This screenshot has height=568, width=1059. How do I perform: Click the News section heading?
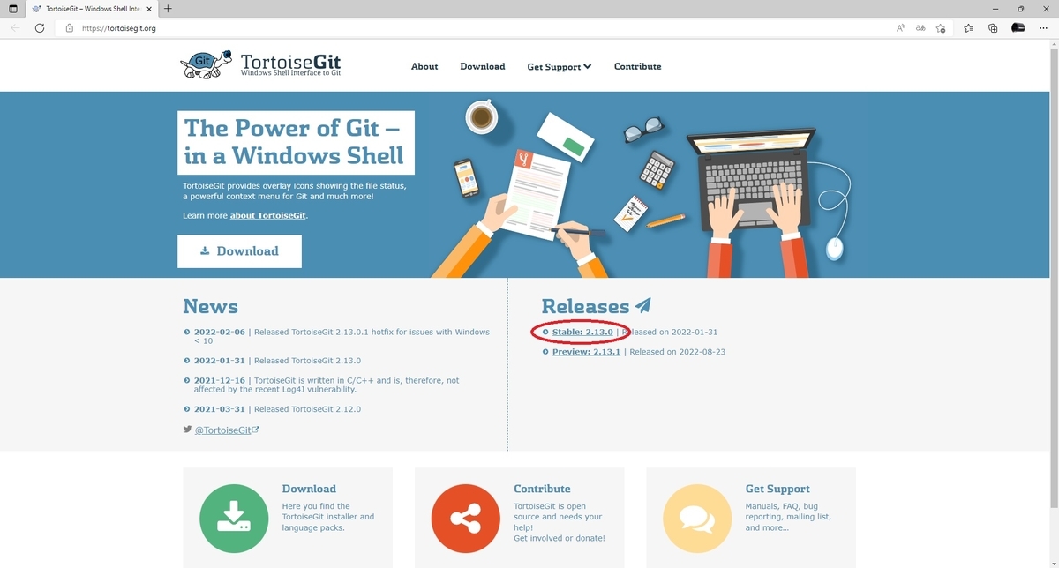pos(210,306)
